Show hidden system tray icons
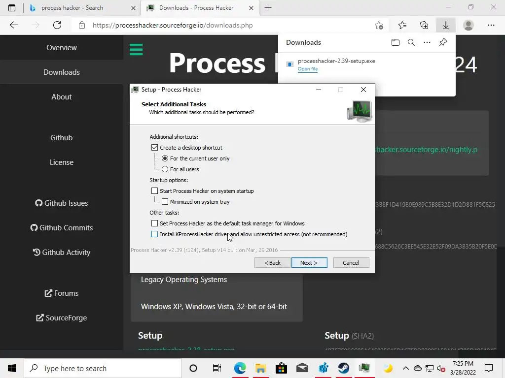 tap(406, 368)
